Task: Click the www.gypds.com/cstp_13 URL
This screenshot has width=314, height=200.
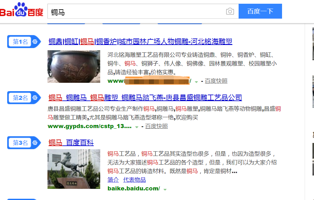Action: tap(89, 126)
